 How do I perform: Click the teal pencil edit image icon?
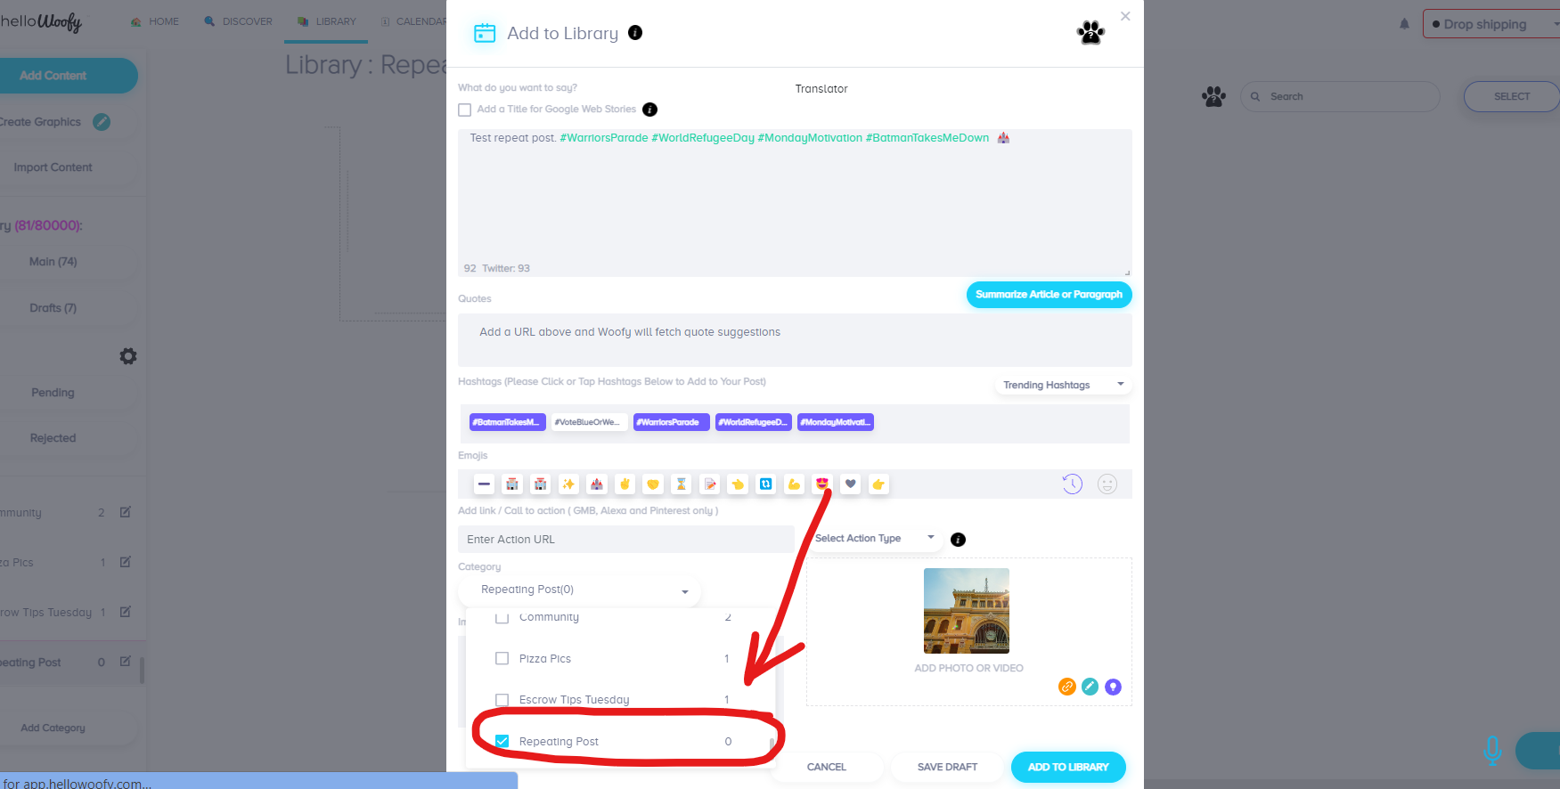pyautogui.click(x=1090, y=687)
